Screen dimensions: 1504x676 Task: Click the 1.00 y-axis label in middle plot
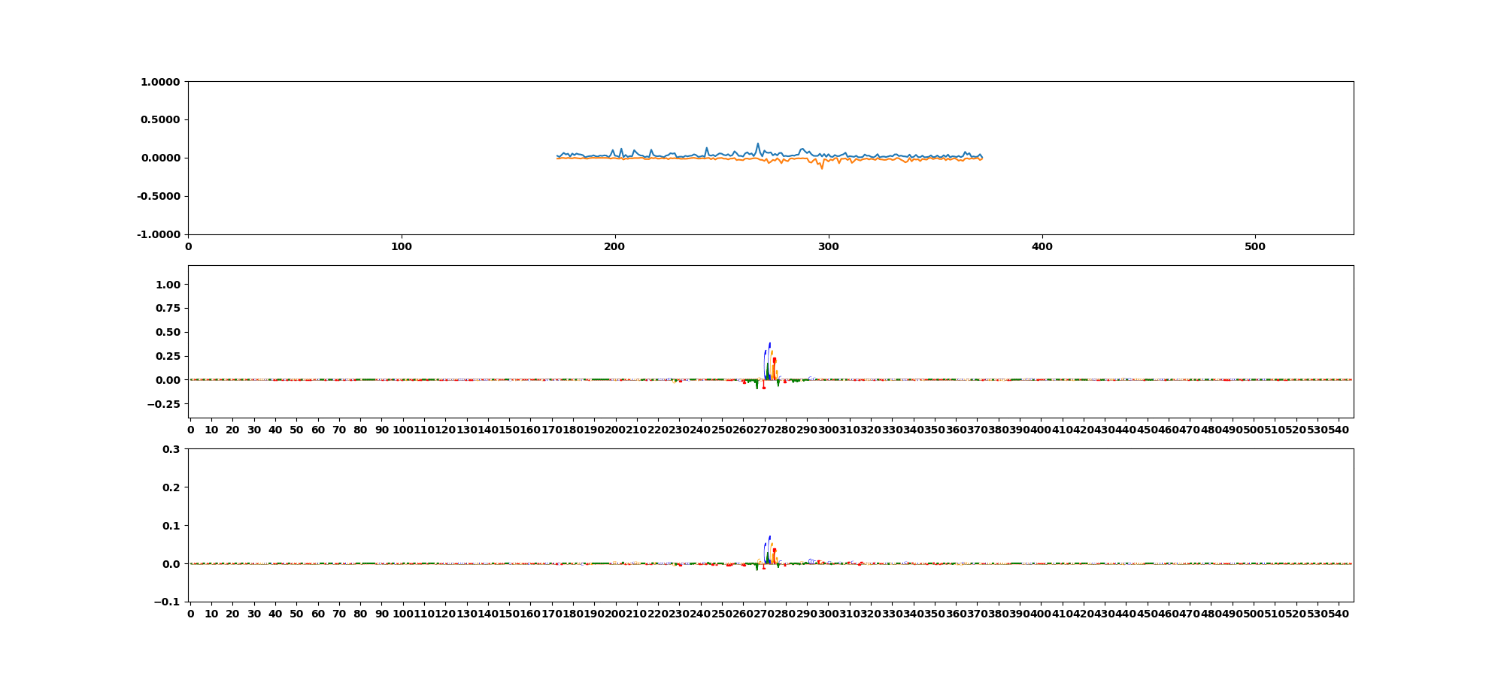[168, 285]
